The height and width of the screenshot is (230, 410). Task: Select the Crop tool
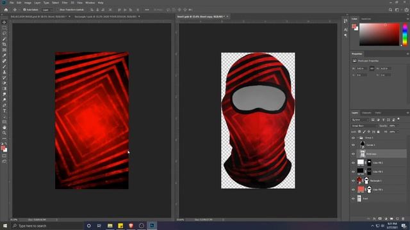point(4,44)
